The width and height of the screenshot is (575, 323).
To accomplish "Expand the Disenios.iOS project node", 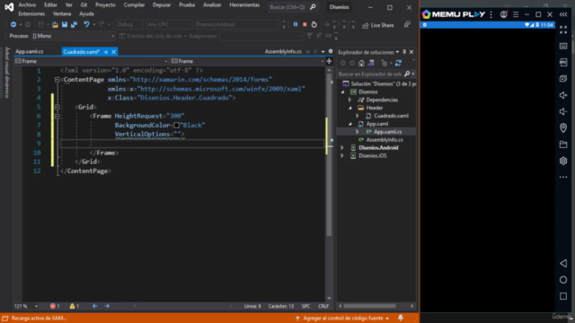I will click(342, 156).
